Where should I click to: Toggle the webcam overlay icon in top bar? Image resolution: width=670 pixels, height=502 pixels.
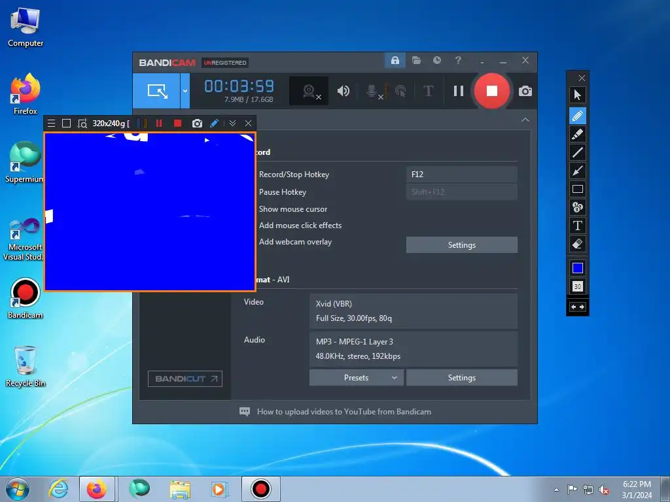tap(309, 91)
